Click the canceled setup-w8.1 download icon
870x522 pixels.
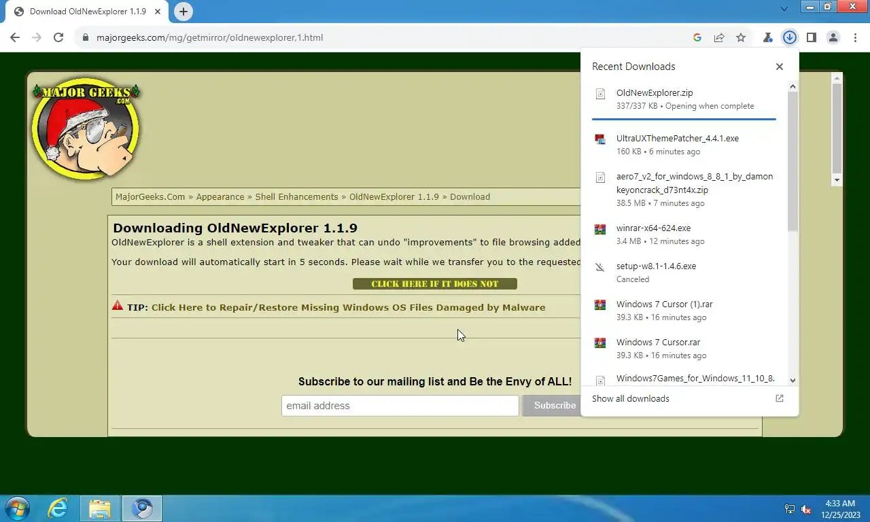(x=600, y=267)
